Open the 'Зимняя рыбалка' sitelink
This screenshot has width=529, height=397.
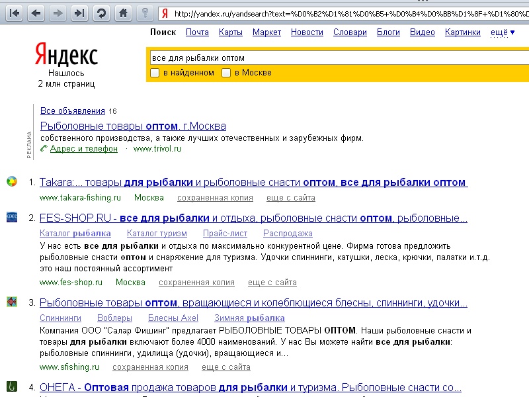pos(249,318)
